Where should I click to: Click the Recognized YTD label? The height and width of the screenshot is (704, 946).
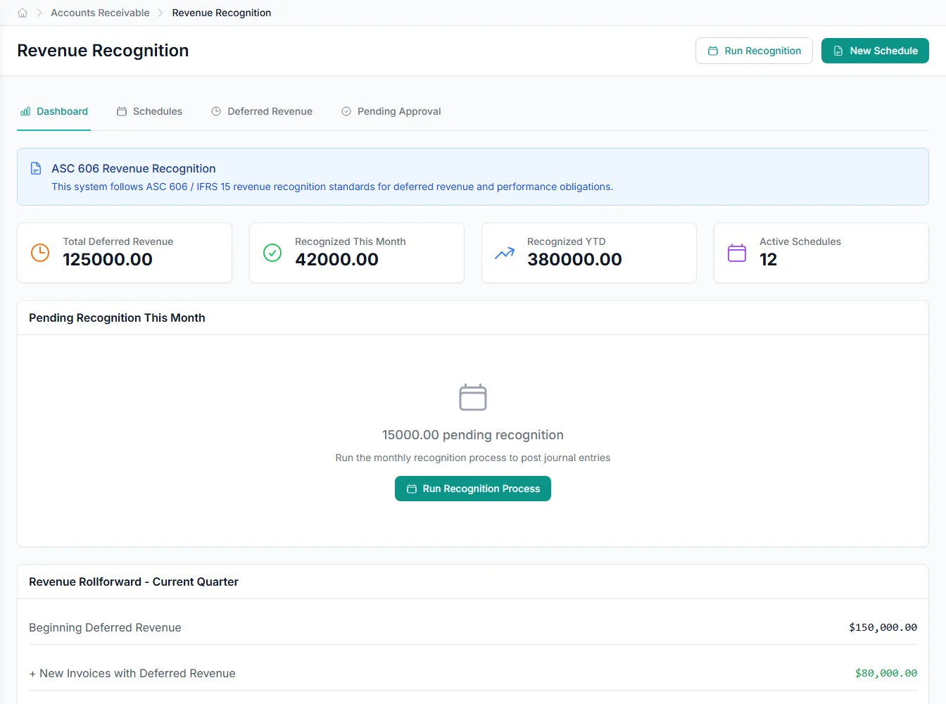point(567,241)
